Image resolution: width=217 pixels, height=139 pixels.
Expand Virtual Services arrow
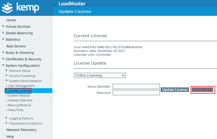pyautogui.click(x=3, y=26)
